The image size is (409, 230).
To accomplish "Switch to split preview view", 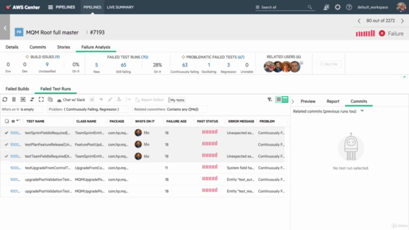I will tap(285, 100).
